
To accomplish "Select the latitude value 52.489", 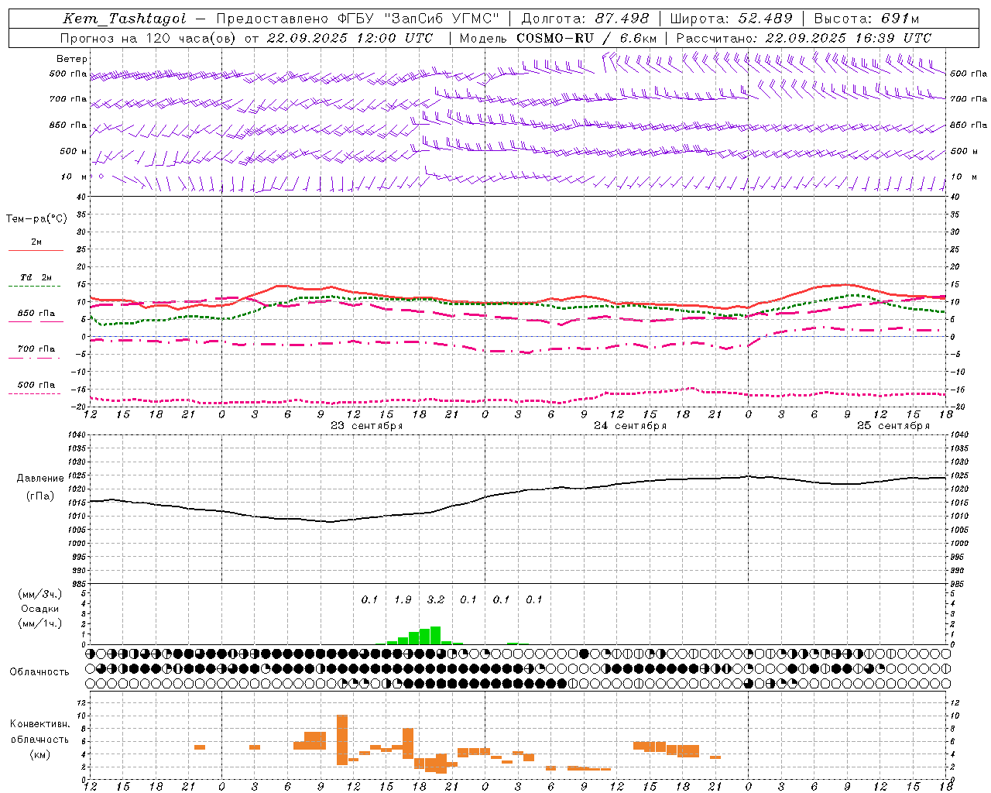I will click(x=765, y=19).
